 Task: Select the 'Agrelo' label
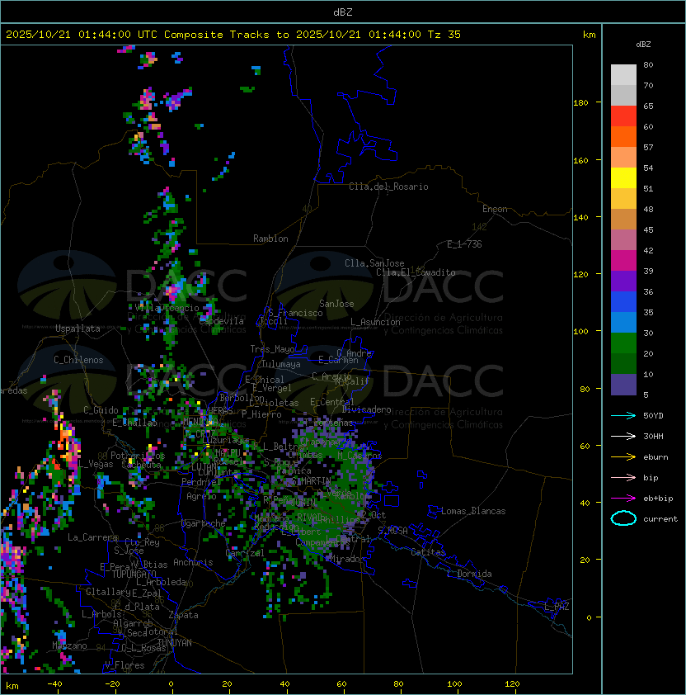pyautogui.click(x=201, y=496)
